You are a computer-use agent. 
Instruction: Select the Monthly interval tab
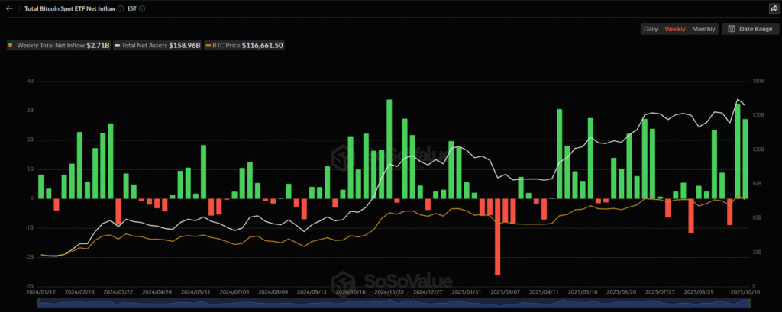click(703, 29)
